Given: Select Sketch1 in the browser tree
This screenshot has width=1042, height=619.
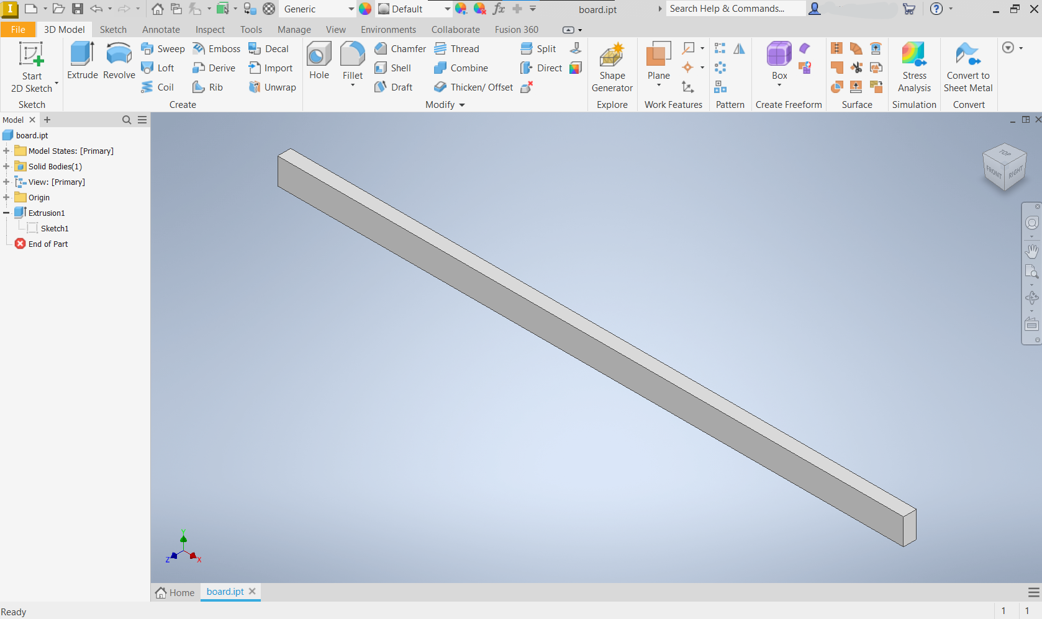Looking at the screenshot, I should (x=55, y=228).
